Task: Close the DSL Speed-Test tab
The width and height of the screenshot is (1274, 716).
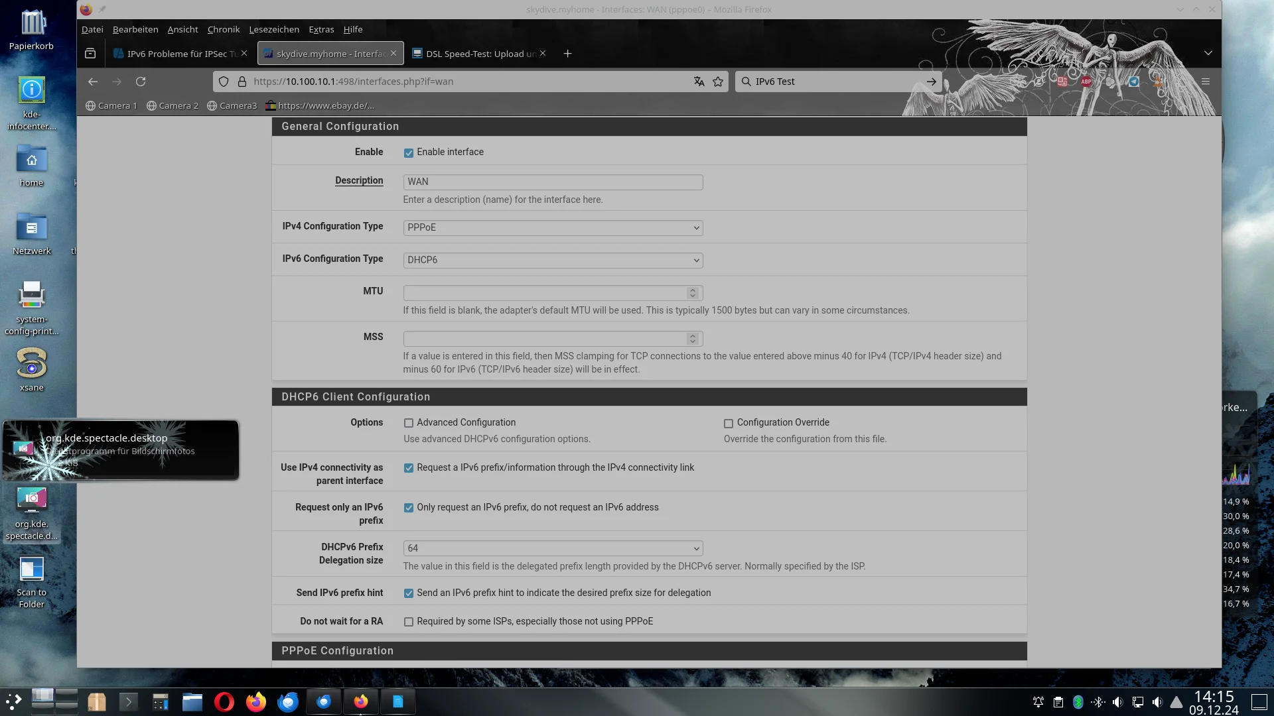Action: (x=543, y=53)
